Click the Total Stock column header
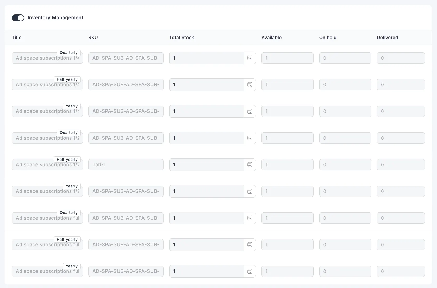This screenshot has width=437, height=288. point(182,38)
